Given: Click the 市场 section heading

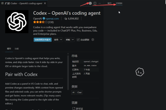Looking at the screenshot, I should point(74,56).
